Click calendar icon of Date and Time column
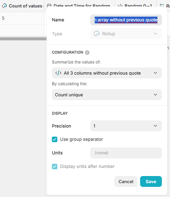The width and height of the screenshot is (170, 197). 49,6
